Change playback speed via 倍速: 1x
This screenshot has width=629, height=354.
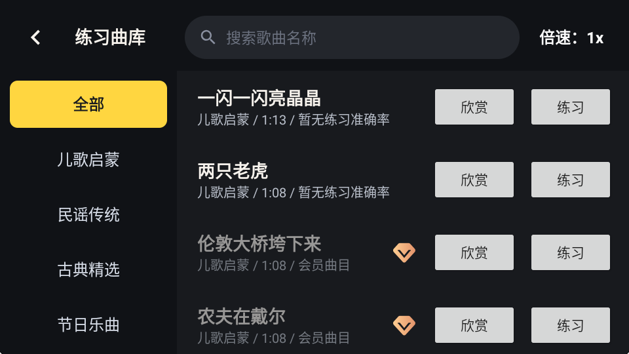(571, 38)
